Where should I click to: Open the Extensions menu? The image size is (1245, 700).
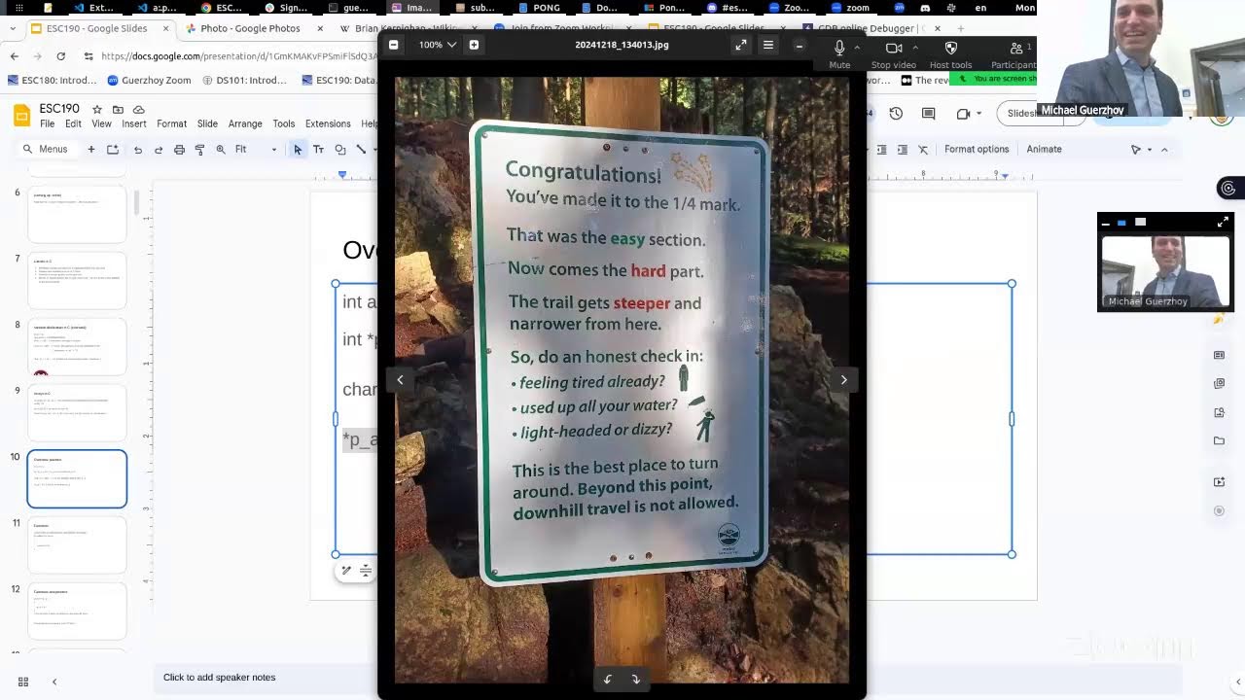pos(328,123)
